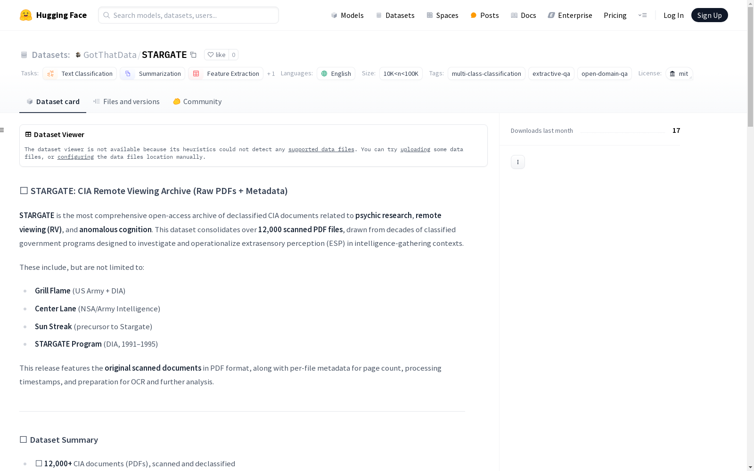Open Models in the top navigation
Screen dimensions: 754x471
[347, 15]
